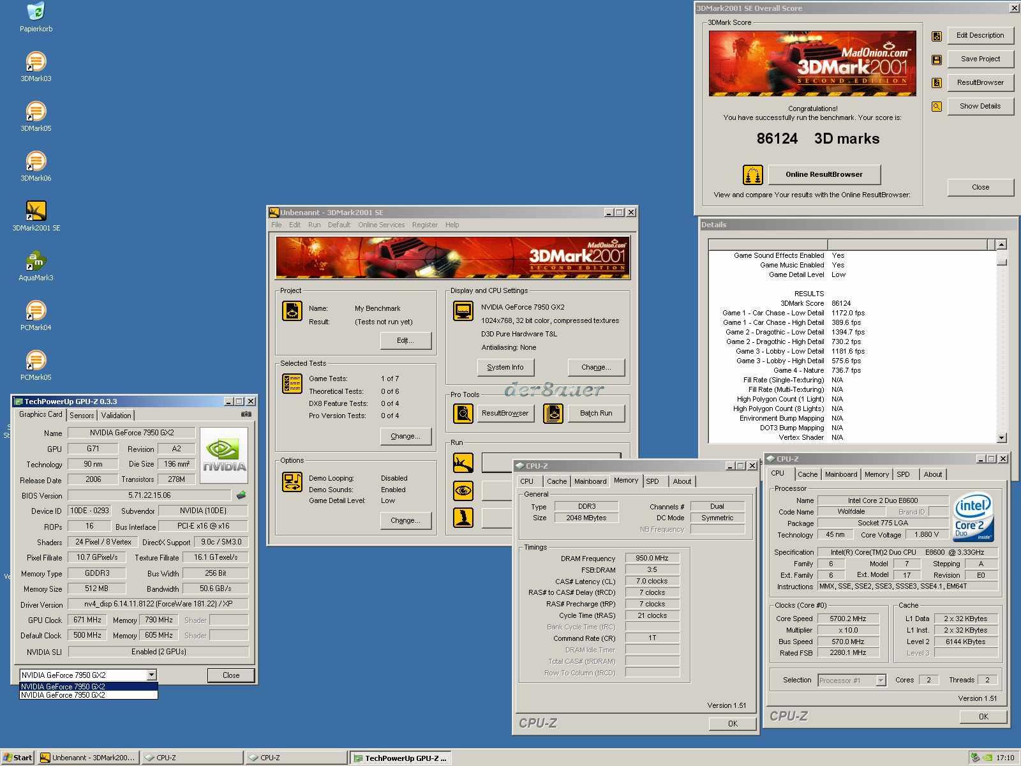This screenshot has height=766, width=1021.
Task: Choose the second NVIDIA GeForce 7950 GX2 entry
Action: (89, 695)
